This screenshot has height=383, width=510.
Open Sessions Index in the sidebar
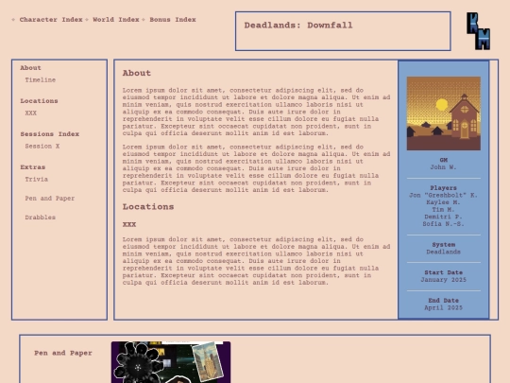pos(50,134)
